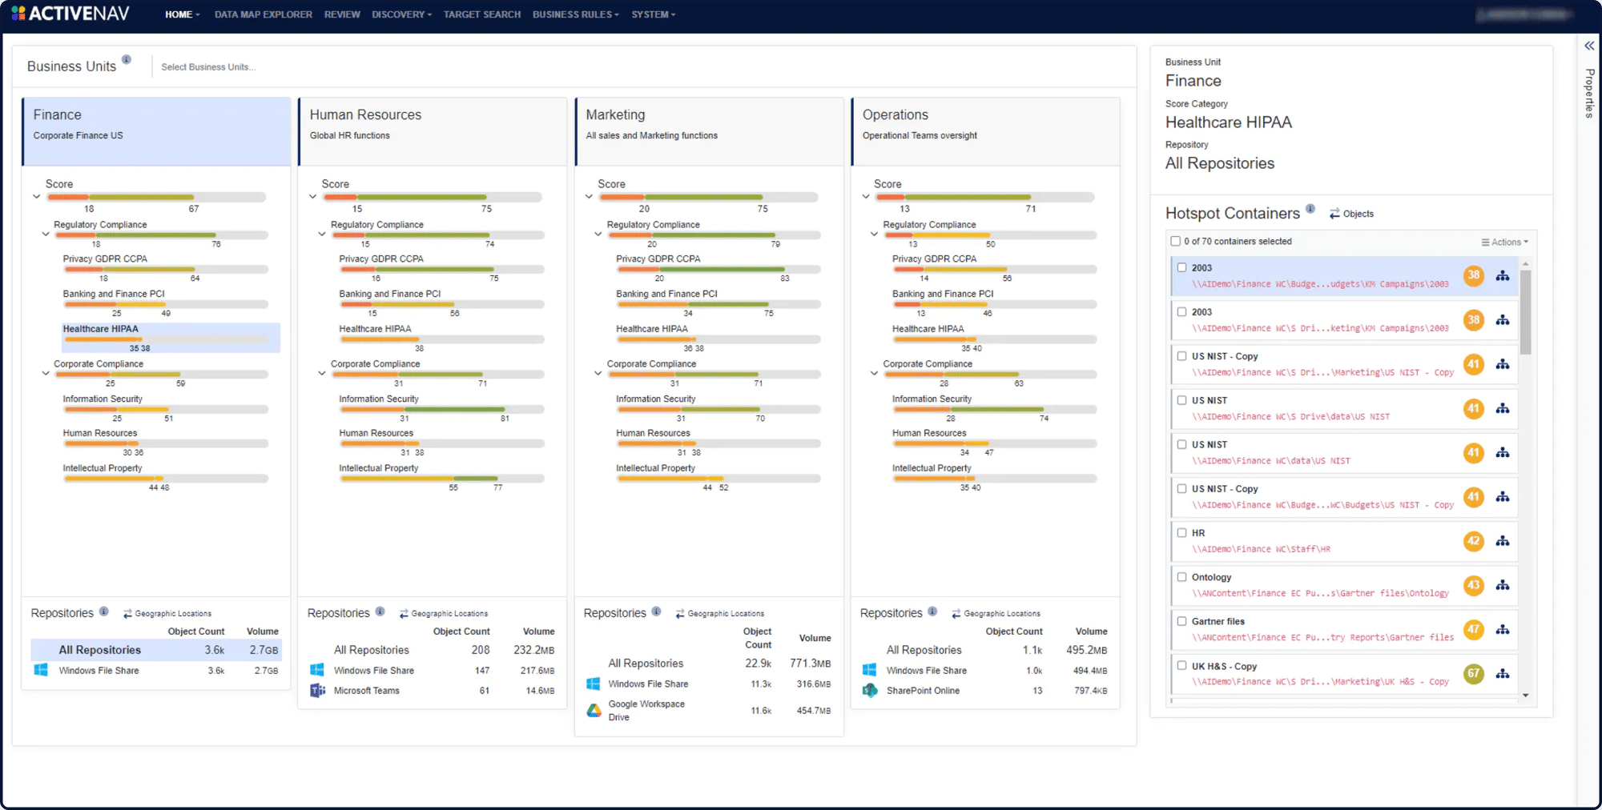Open the Actions dropdown in Hotspot Containers
This screenshot has height=810, width=1602.
(x=1503, y=241)
